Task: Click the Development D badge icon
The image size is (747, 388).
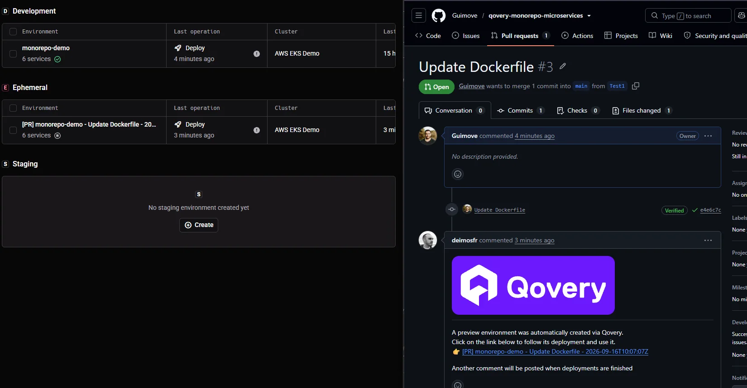Action: 5,11
